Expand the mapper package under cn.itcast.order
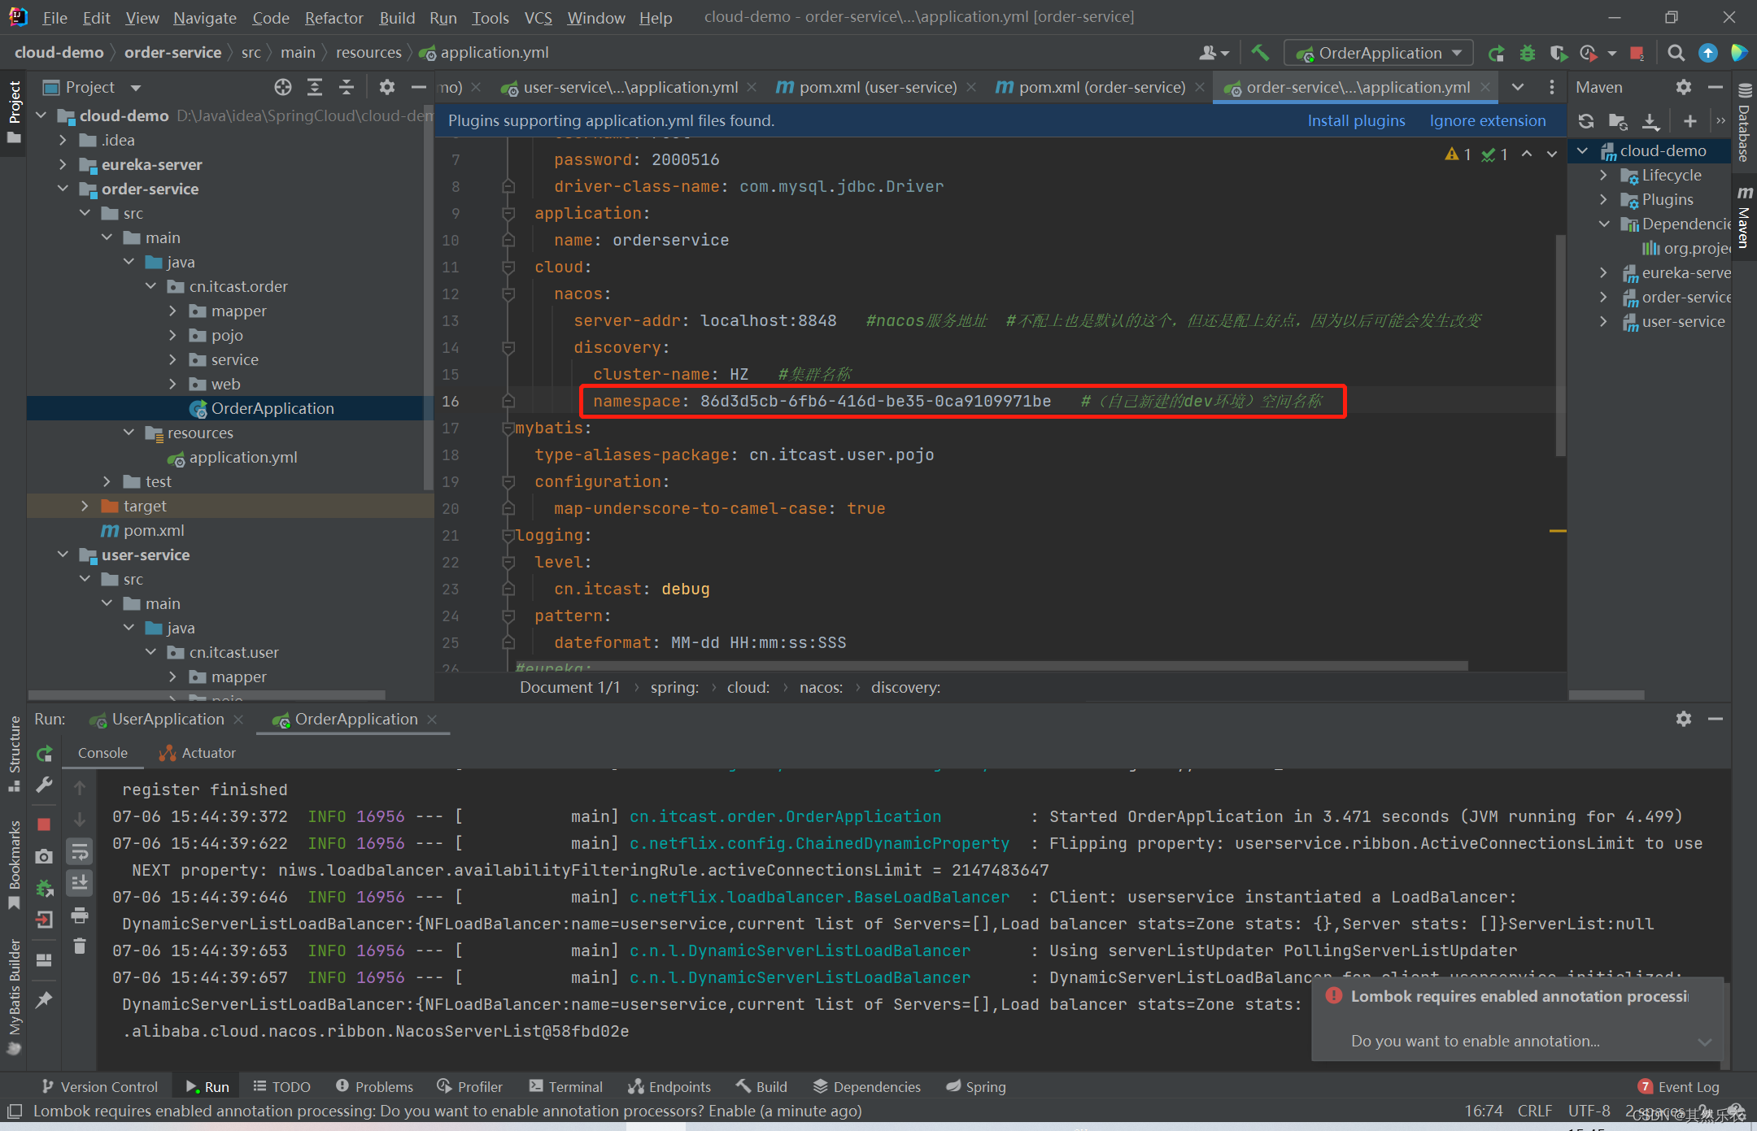The height and width of the screenshot is (1131, 1757). tap(173, 311)
